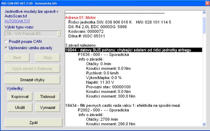Image resolution: width=210 pixels, height=131 pixels.
Task: Click the 'Řídící jednotka SW: 038 906 016 K' line
Action: 119,22
